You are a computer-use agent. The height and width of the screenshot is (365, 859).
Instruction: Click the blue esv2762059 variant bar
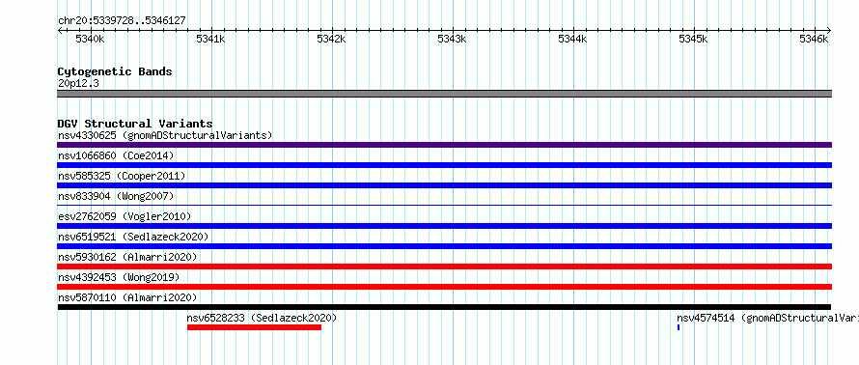[444, 226]
